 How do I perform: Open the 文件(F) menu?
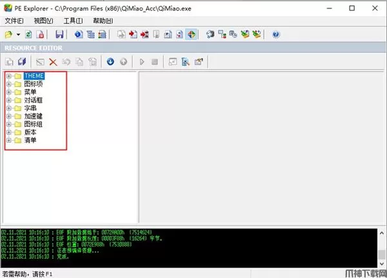click(x=14, y=21)
